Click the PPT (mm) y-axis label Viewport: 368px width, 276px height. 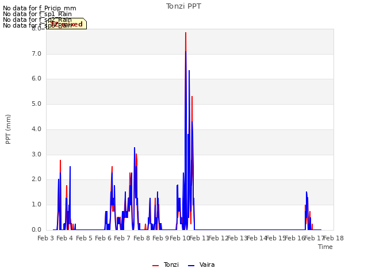point(8,129)
